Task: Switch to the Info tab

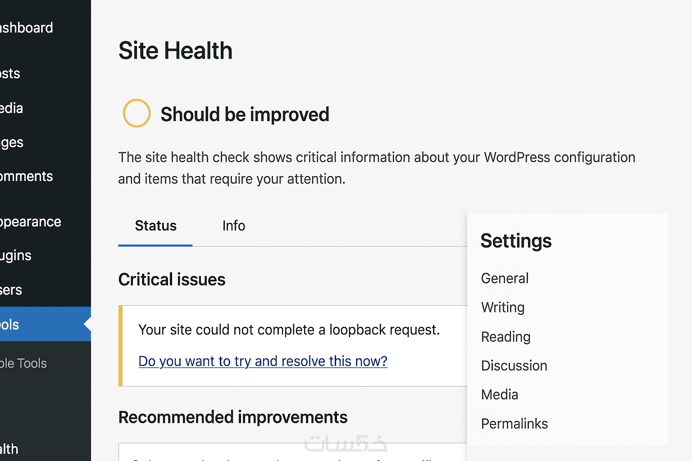Action: pos(233,226)
